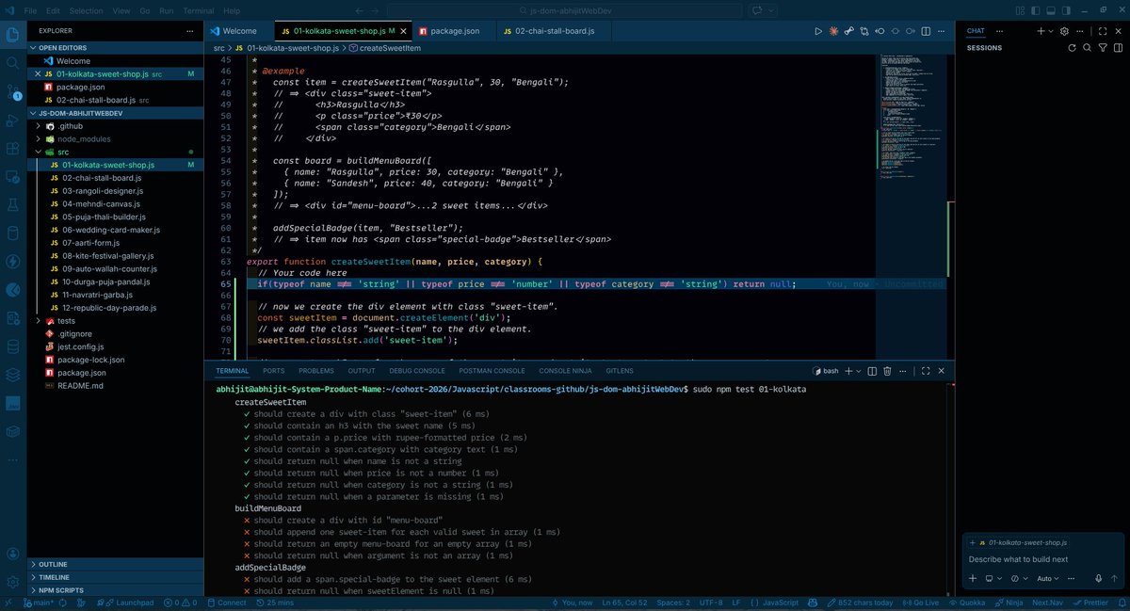Click Ln 65, Col 52 in status bar

(624, 603)
